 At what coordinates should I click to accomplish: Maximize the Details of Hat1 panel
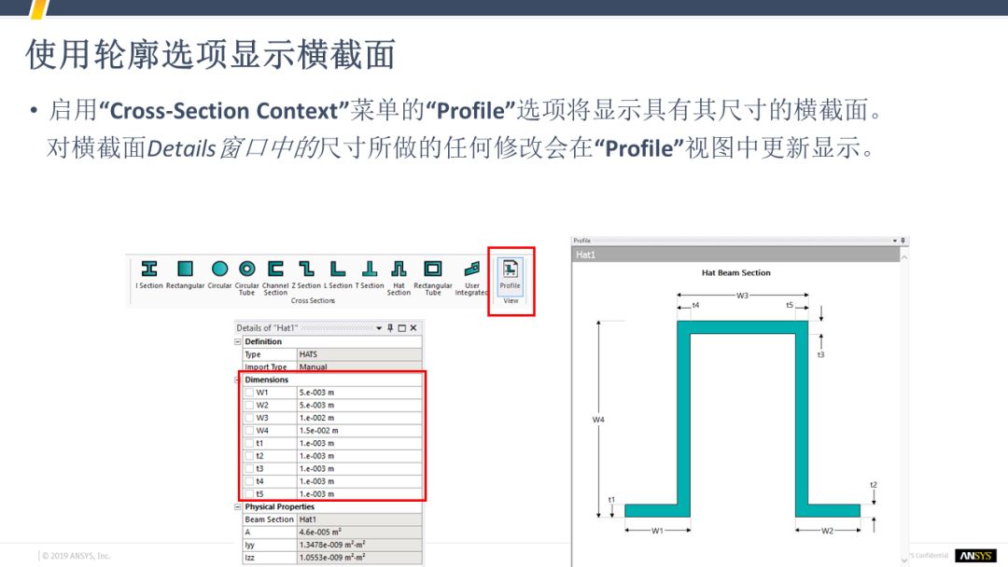(x=401, y=328)
